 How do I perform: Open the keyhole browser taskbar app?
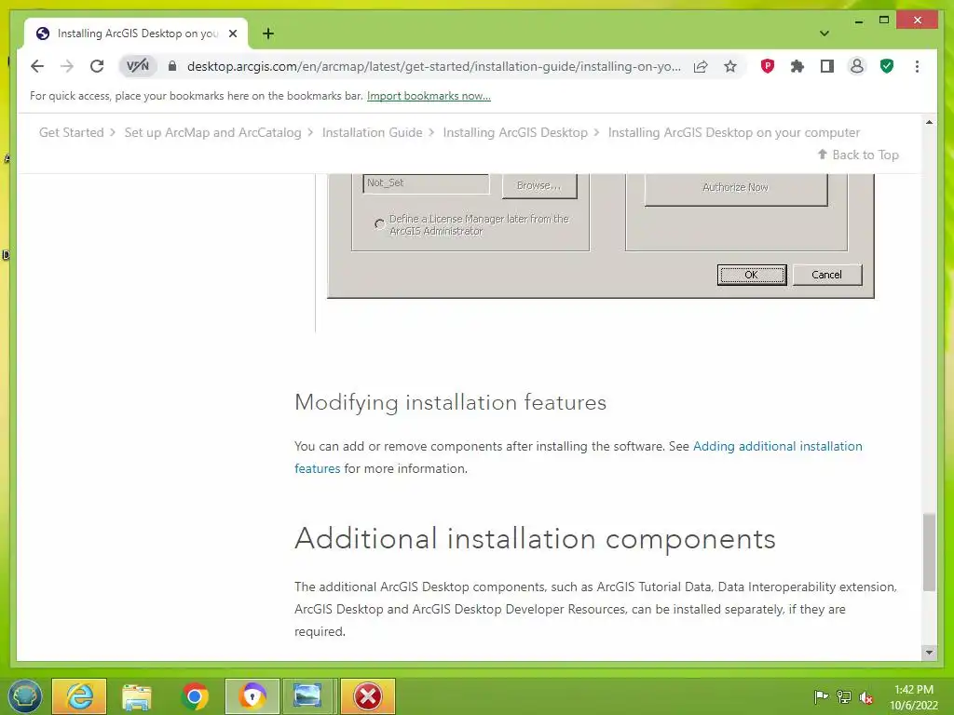(252, 696)
